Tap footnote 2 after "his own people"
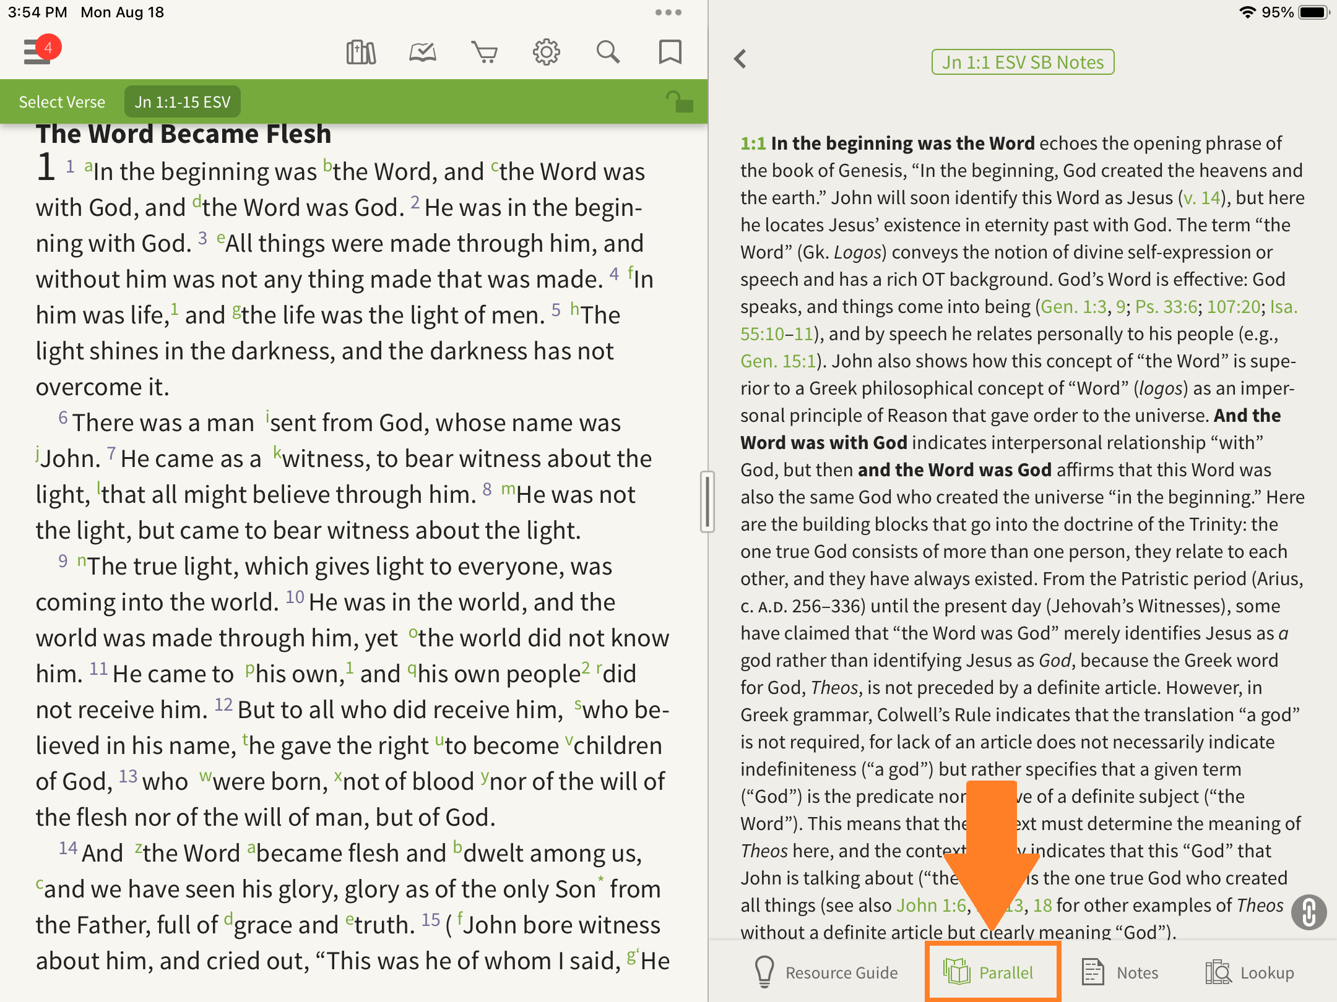This screenshot has width=1337, height=1002. (x=585, y=667)
